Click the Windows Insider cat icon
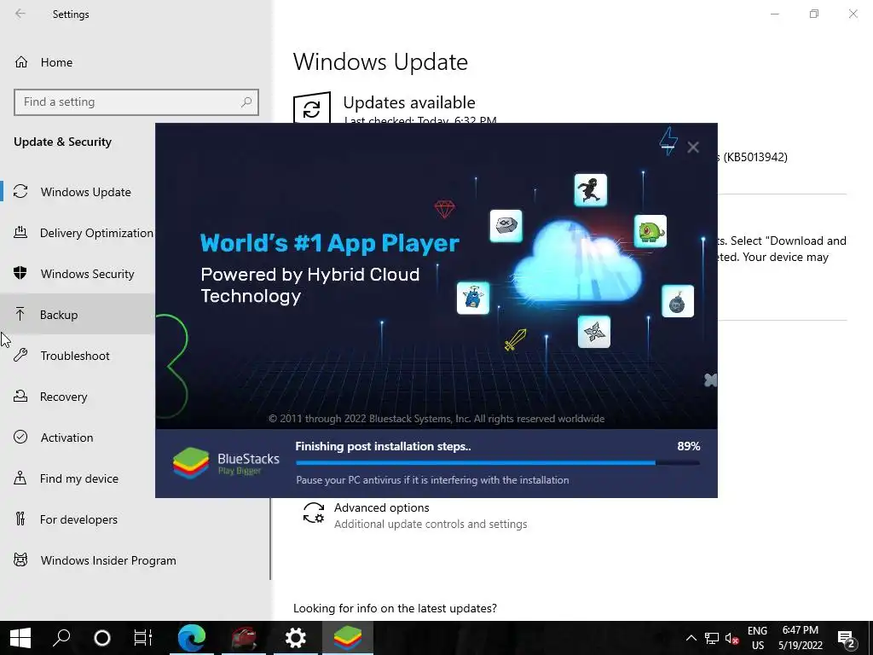 pyautogui.click(x=20, y=559)
